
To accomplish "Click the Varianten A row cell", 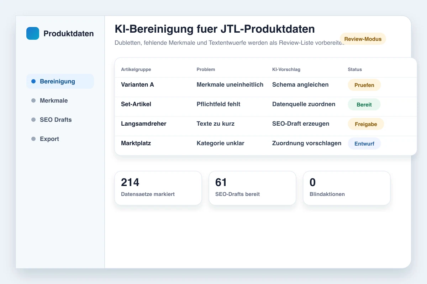I will point(137,84).
